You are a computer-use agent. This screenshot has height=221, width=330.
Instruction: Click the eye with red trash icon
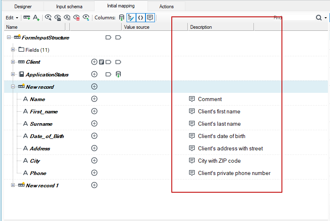pyautogui.click(x=76, y=18)
